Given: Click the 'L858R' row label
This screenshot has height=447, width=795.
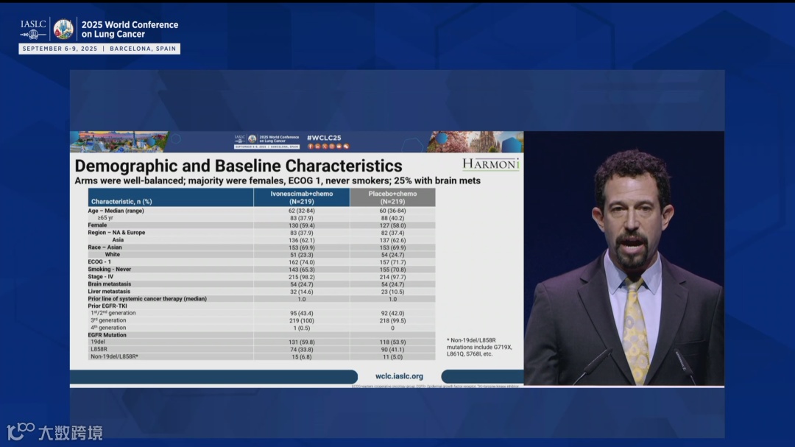Looking at the screenshot, I should 99,349.
